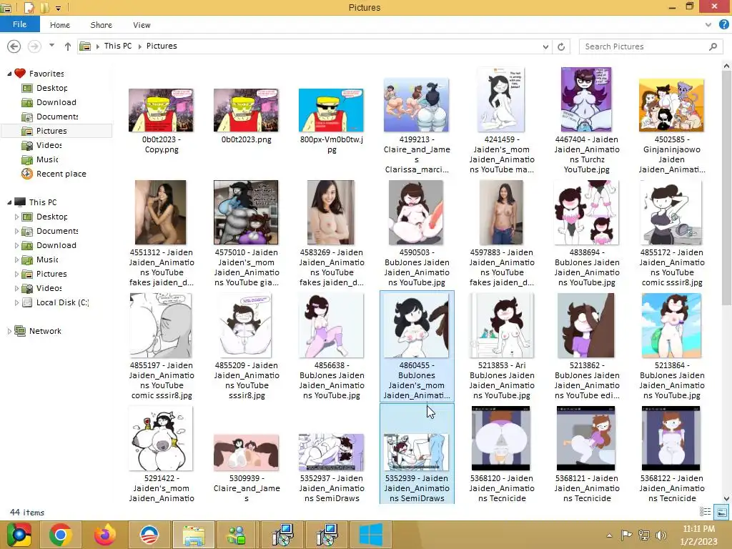The width and height of the screenshot is (732, 549).
Task: Collapse the Favorites group
Action: tap(9, 74)
